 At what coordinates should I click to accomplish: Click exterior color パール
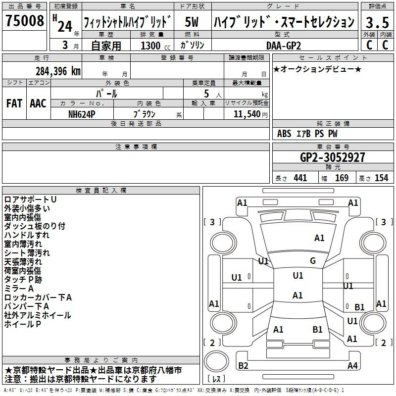point(106,94)
